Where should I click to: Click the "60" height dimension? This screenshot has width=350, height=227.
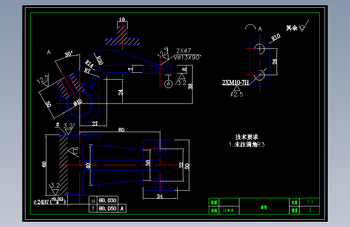click(x=44, y=164)
